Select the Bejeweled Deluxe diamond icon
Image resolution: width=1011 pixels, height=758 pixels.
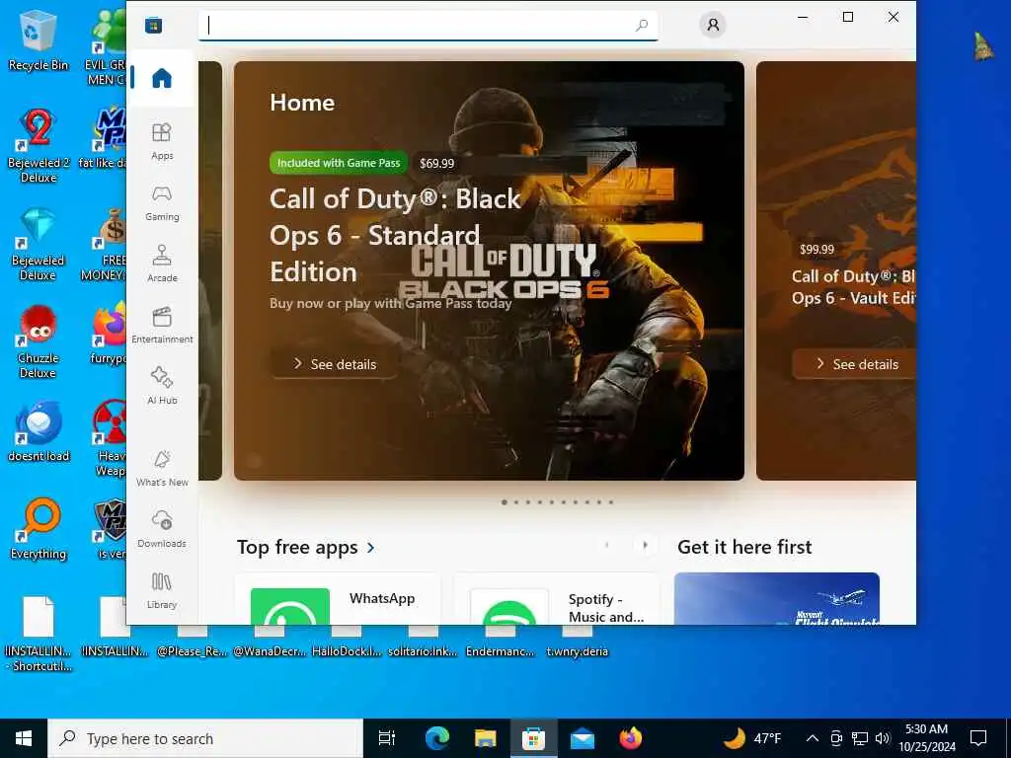click(x=39, y=245)
